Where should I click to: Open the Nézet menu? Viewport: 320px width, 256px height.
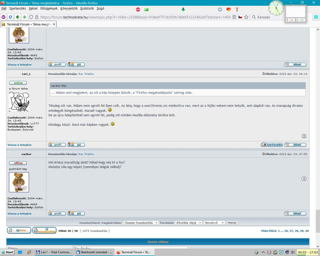pyautogui.click(x=33, y=8)
